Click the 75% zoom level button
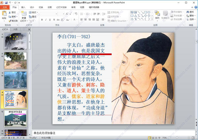Screen dimensions: 198x140 164,138
